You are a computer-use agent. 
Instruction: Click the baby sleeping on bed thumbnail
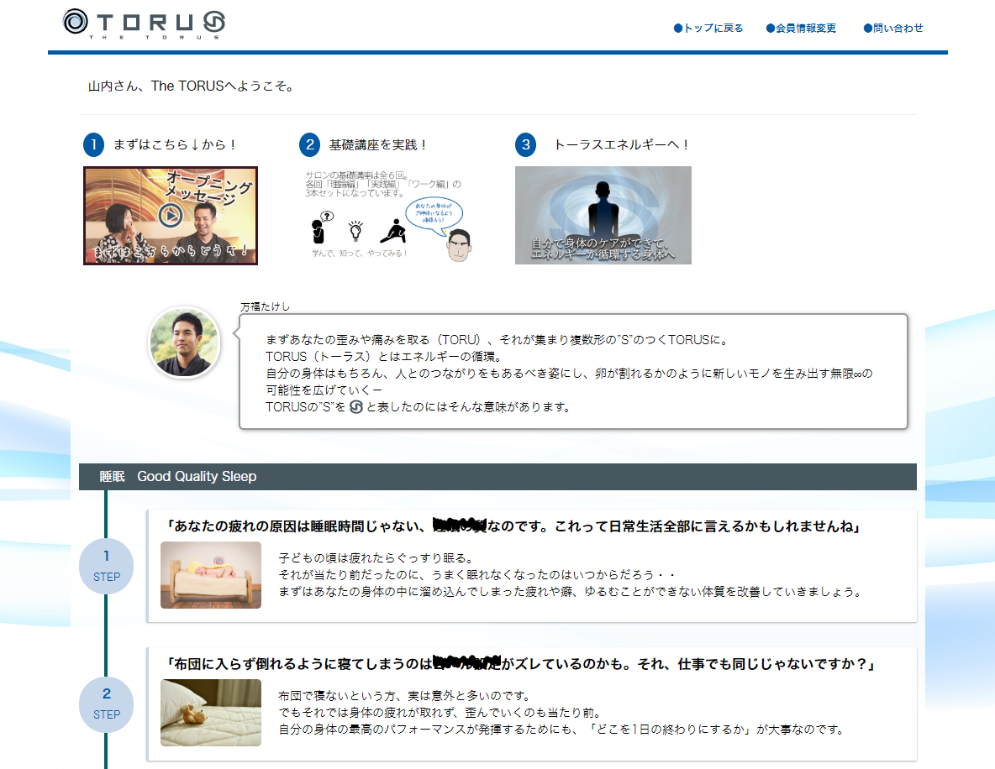211,575
